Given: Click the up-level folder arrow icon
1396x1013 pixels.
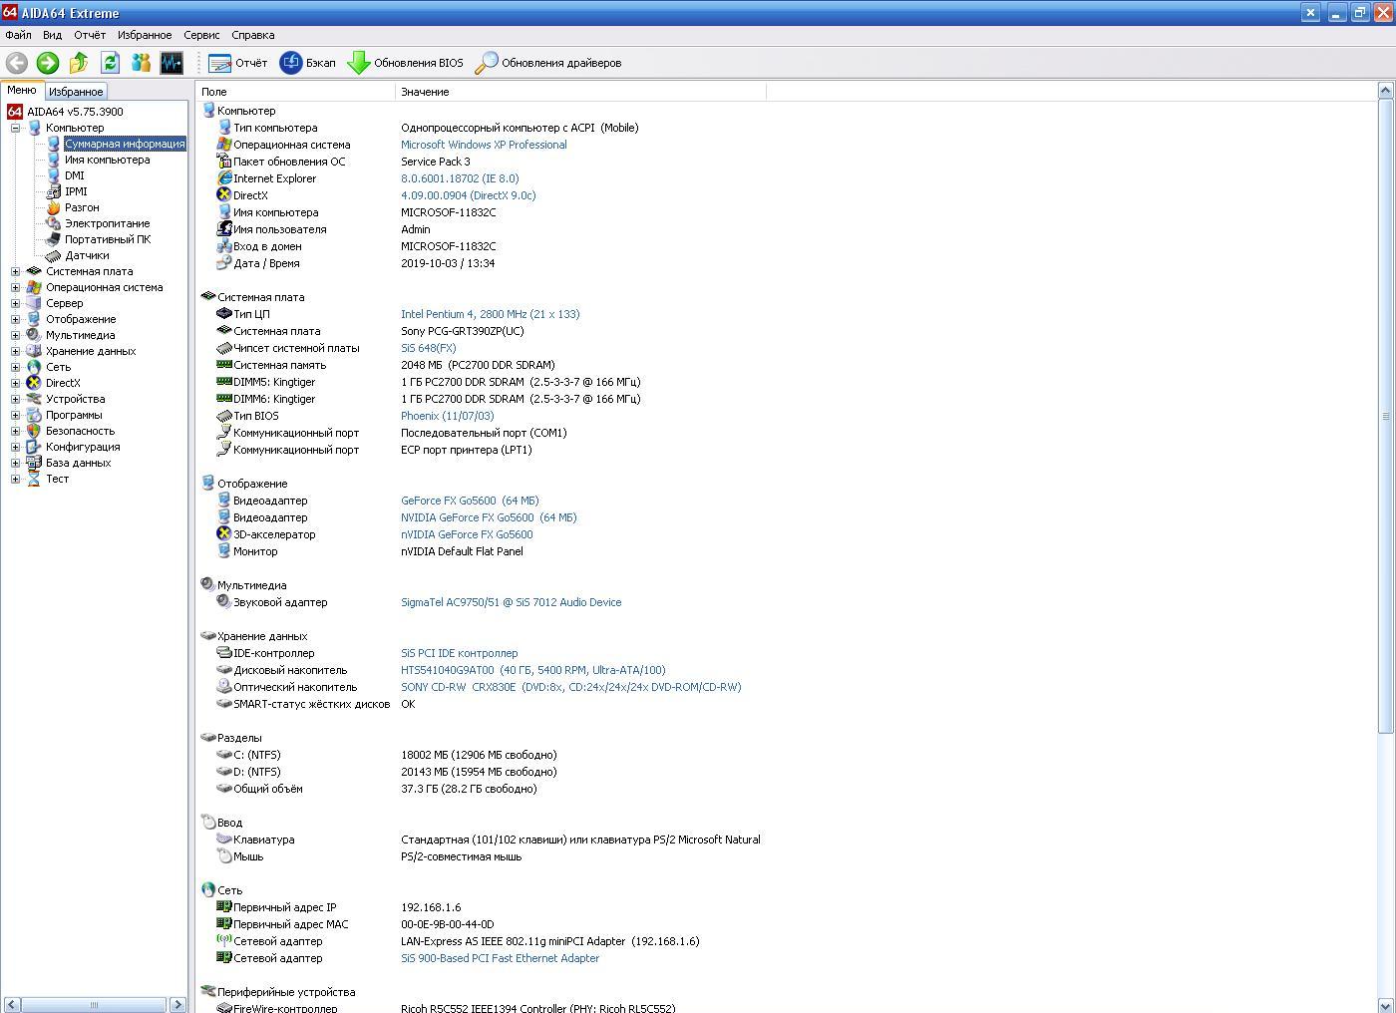Looking at the screenshot, I should 79,63.
